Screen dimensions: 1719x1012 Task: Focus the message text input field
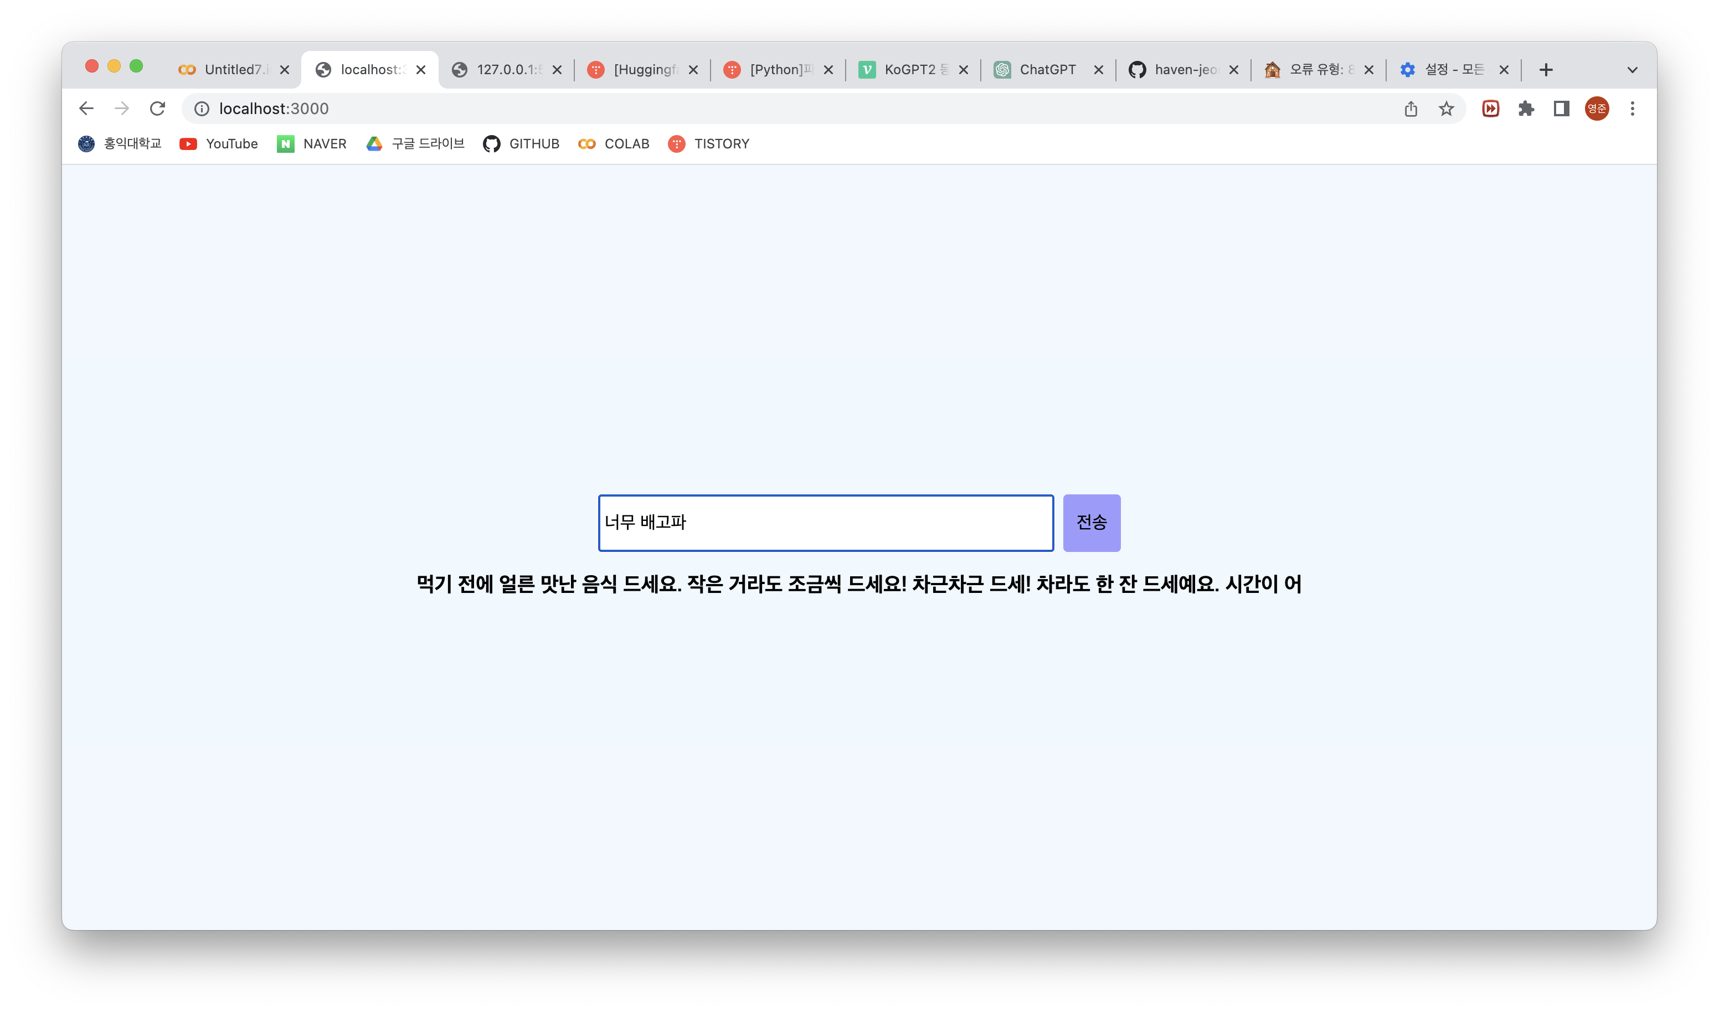click(825, 523)
